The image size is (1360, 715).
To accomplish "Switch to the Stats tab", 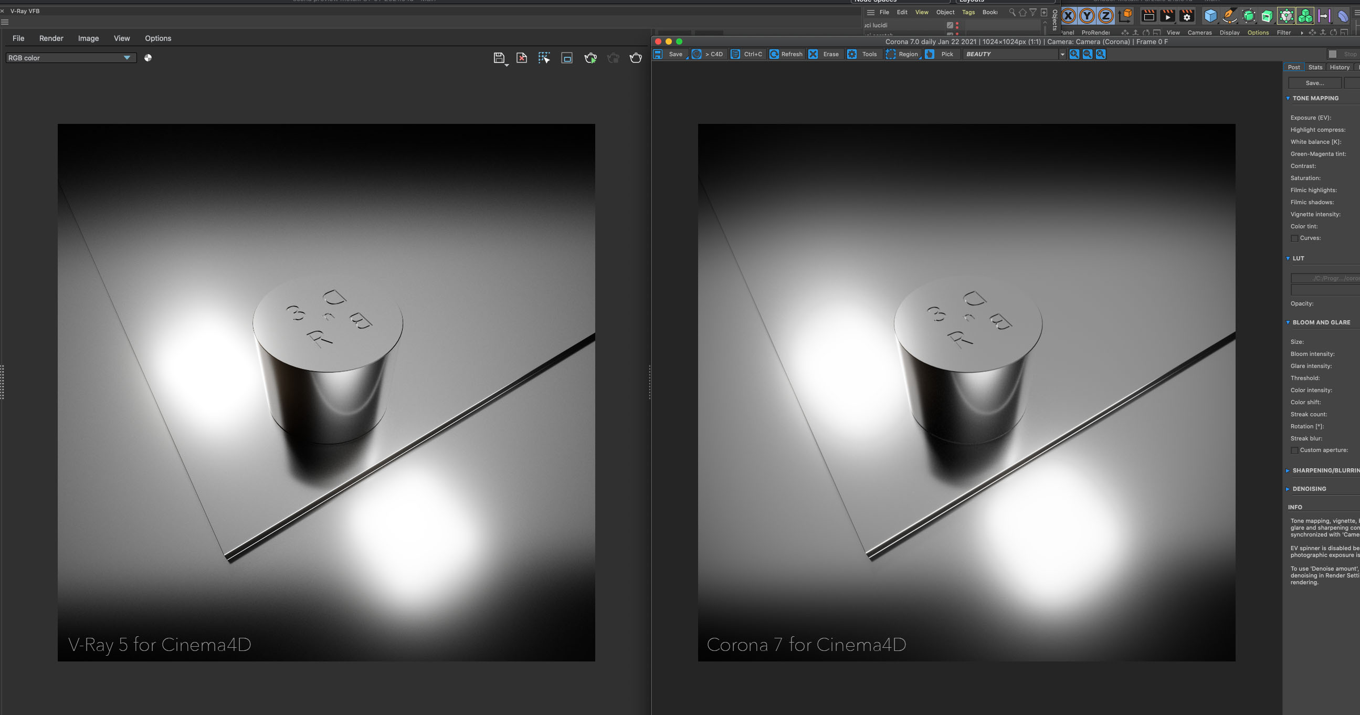I will point(1315,68).
